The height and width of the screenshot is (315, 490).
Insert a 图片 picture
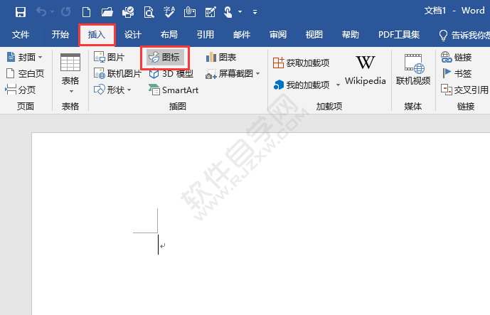coord(109,57)
